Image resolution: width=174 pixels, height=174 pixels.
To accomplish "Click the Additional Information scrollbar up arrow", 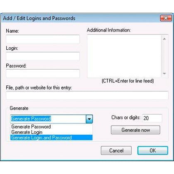I will click(164, 39).
